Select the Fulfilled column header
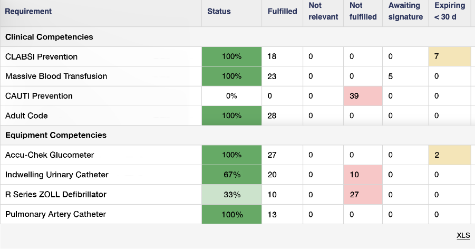Image resolution: width=475 pixels, height=249 pixels. pyautogui.click(x=282, y=12)
